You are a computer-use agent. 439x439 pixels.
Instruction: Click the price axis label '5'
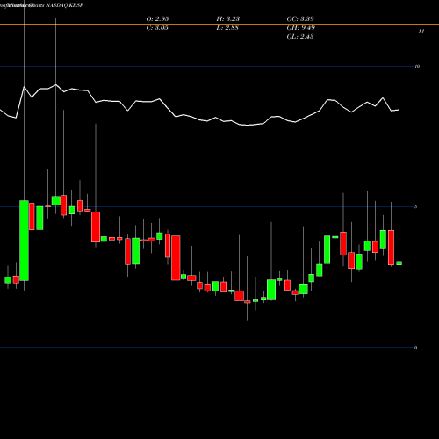(x=416, y=207)
